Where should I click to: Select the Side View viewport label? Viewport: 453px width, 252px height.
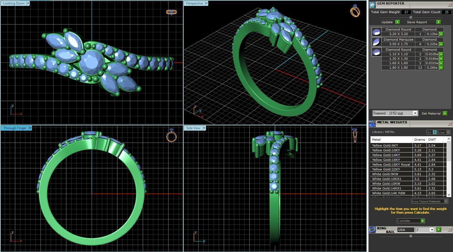(x=193, y=128)
